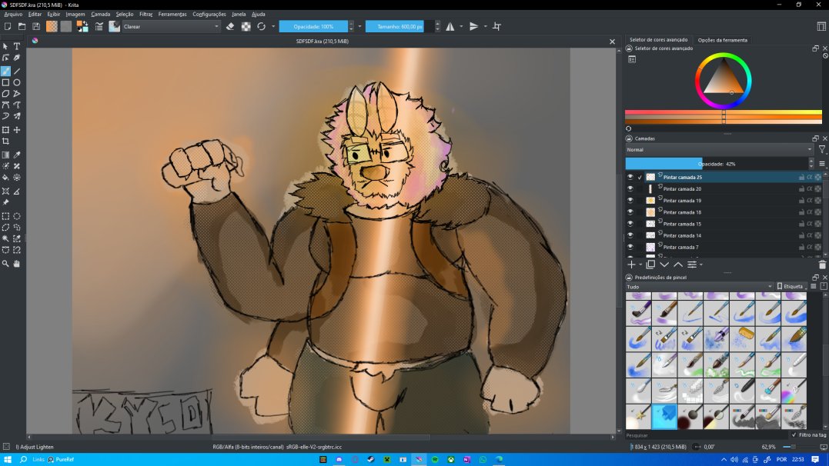Select the Fill bucket tool

click(5, 178)
